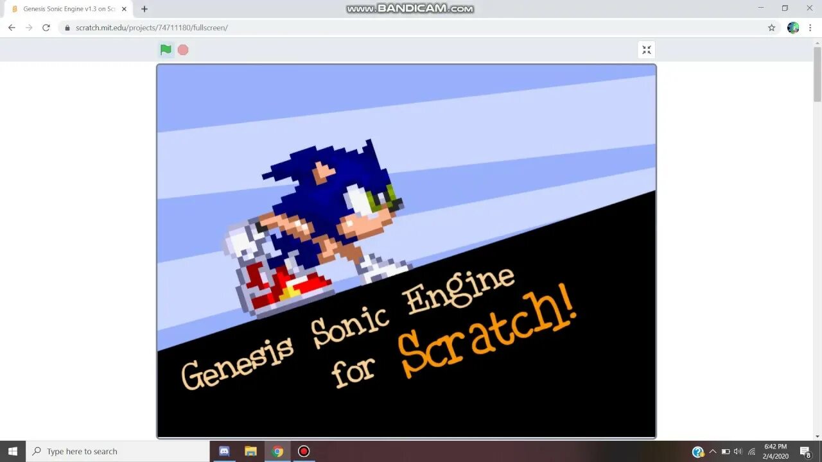
Task: Show hidden system tray icons
Action: coord(712,452)
